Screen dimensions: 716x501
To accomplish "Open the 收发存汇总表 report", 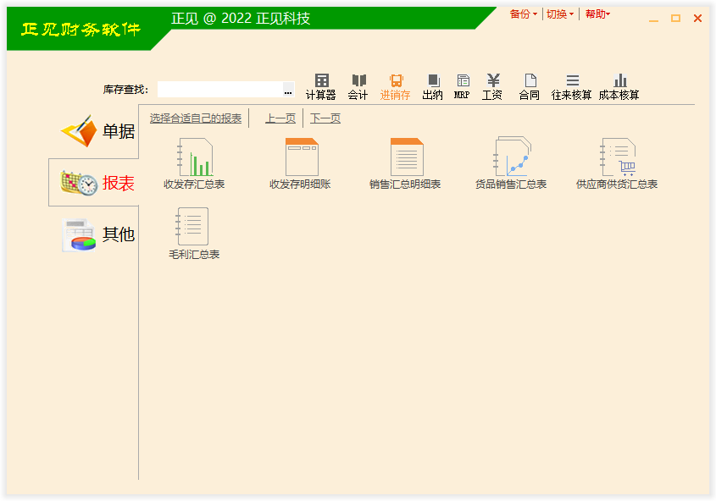I will click(x=195, y=163).
